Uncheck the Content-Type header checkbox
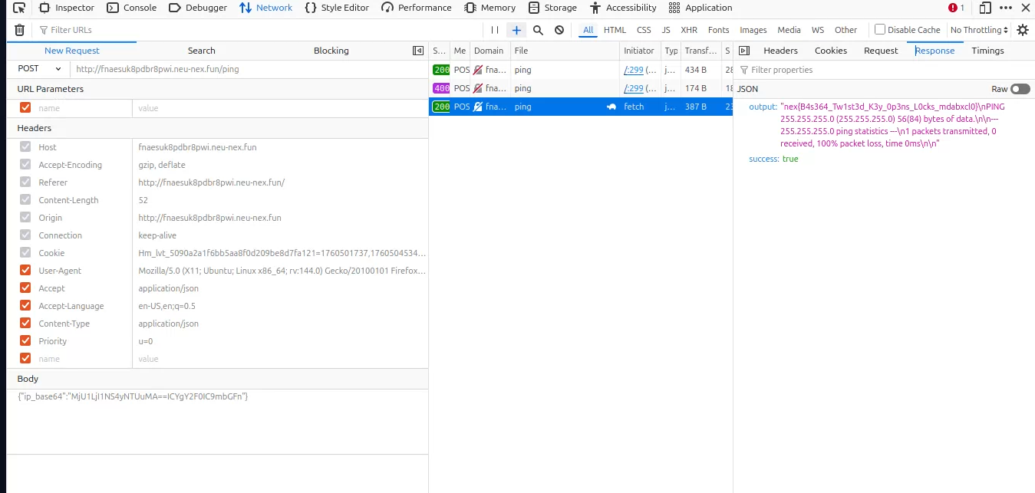This screenshot has width=1035, height=493. 25,324
